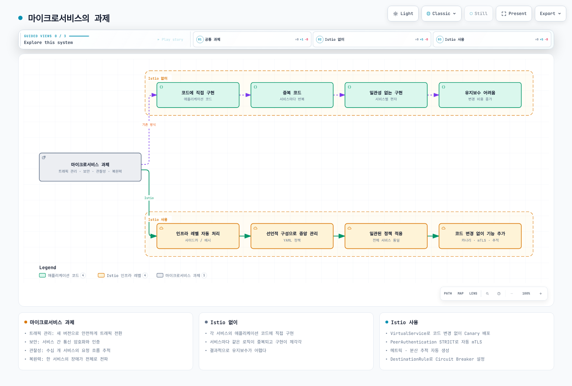The image size is (572, 386).
Task: Enable MAP mode in canvas toolbar
Action: pos(460,293)
